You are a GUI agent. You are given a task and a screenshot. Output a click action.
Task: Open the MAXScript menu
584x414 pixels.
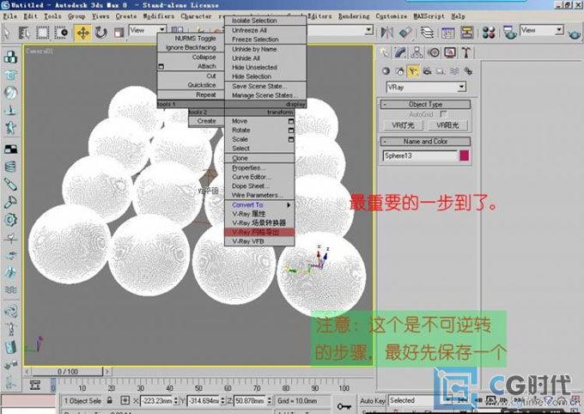(429, 16)
